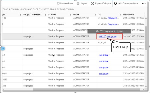Open the +DLIST user group link

coord(102,36)
